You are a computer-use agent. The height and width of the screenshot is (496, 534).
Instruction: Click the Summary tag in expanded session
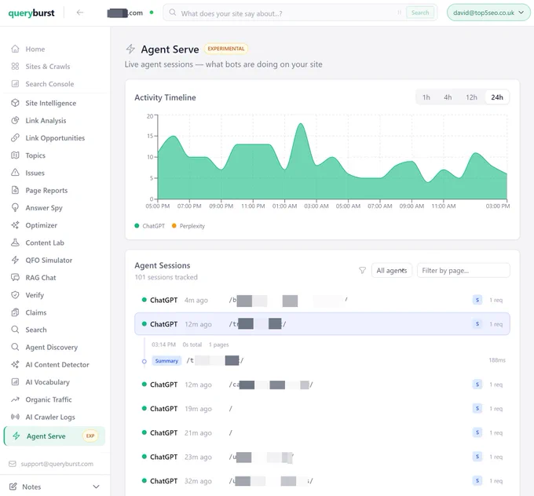[x=166, y=360]
